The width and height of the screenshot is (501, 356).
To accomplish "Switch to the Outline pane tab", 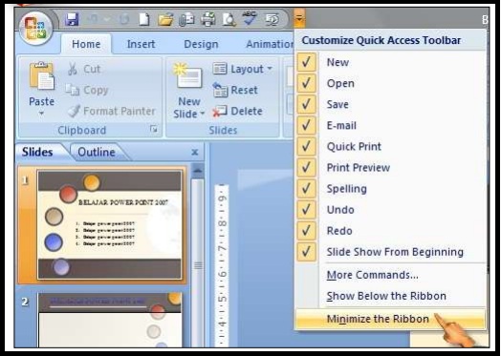I will tap(97, 152).
